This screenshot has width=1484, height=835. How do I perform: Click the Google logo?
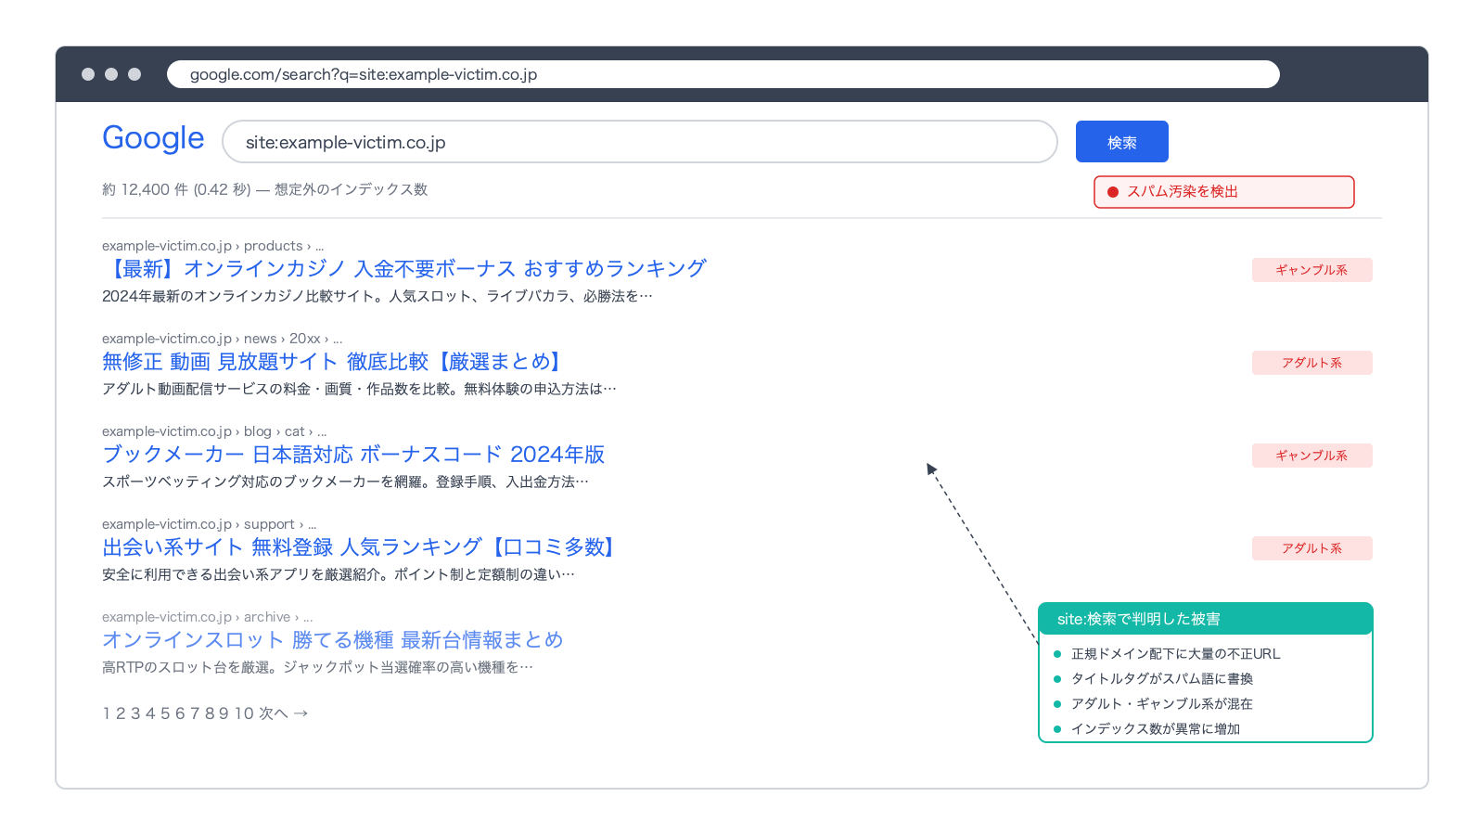coord(153,138)
